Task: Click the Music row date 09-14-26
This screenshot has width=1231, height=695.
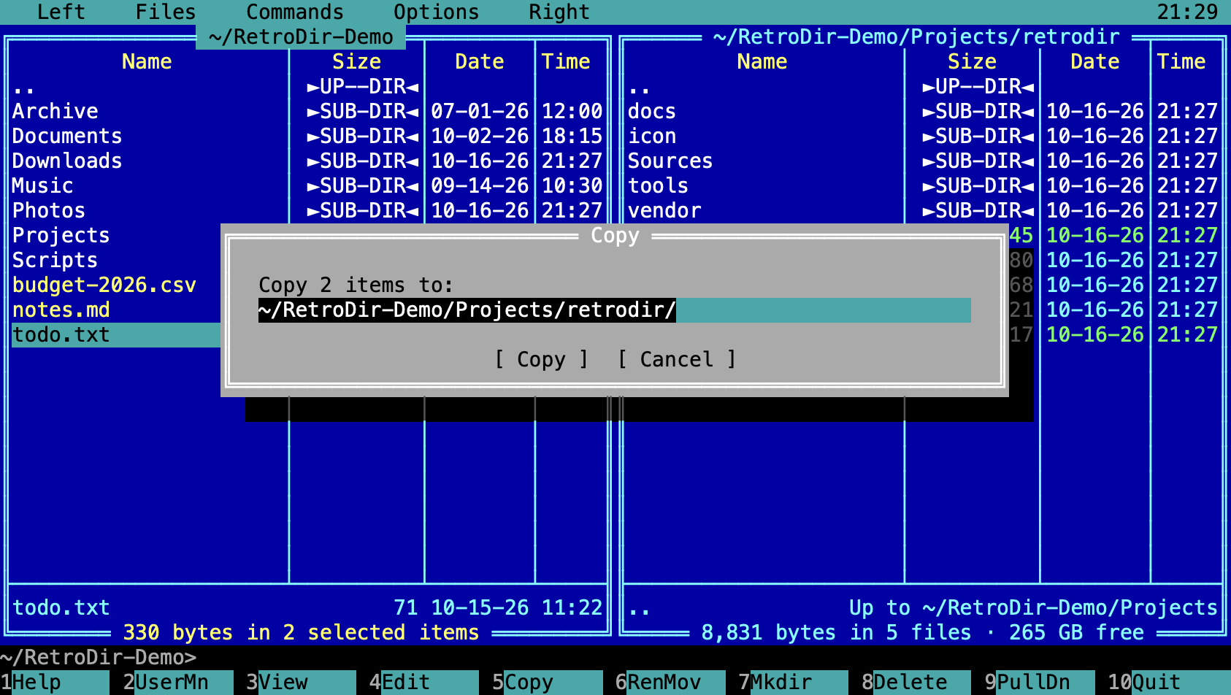Action: [x=480, y=185]
